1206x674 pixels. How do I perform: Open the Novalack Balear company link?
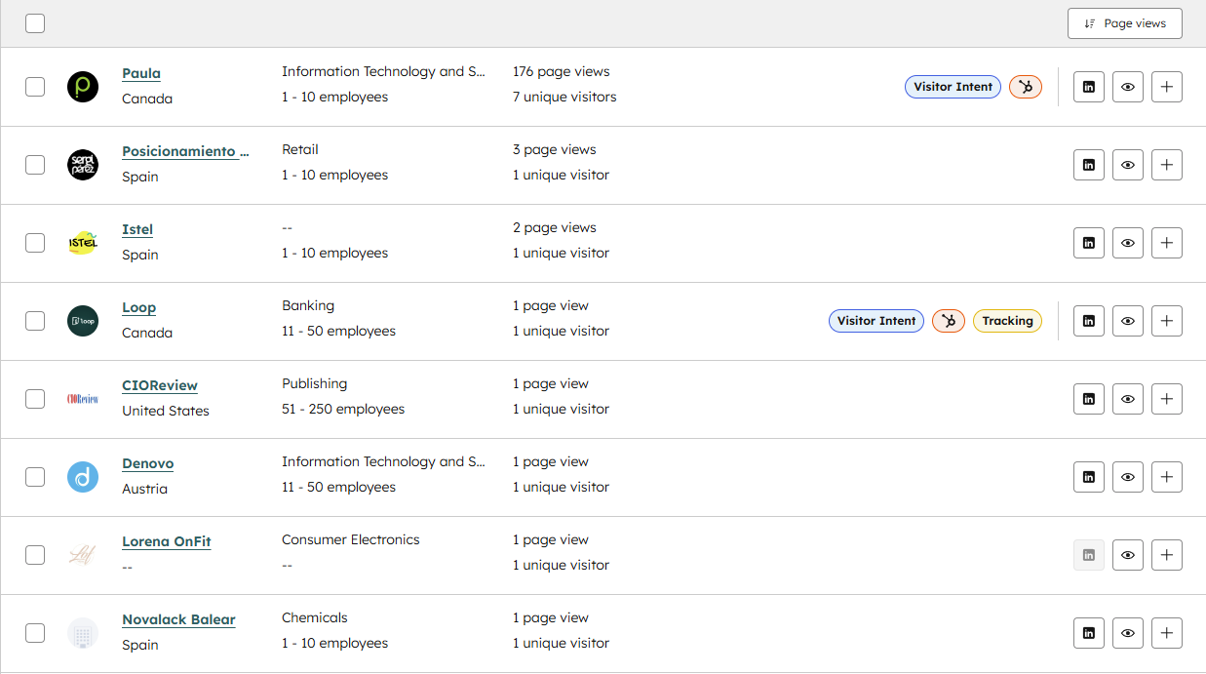tap(178, 619)
